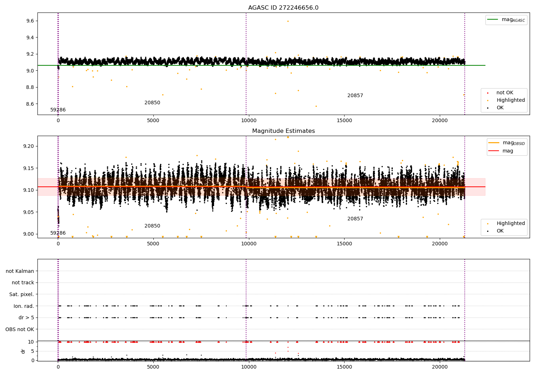Click the 'dr > 5' row label
535x375 pixels.
26,317
